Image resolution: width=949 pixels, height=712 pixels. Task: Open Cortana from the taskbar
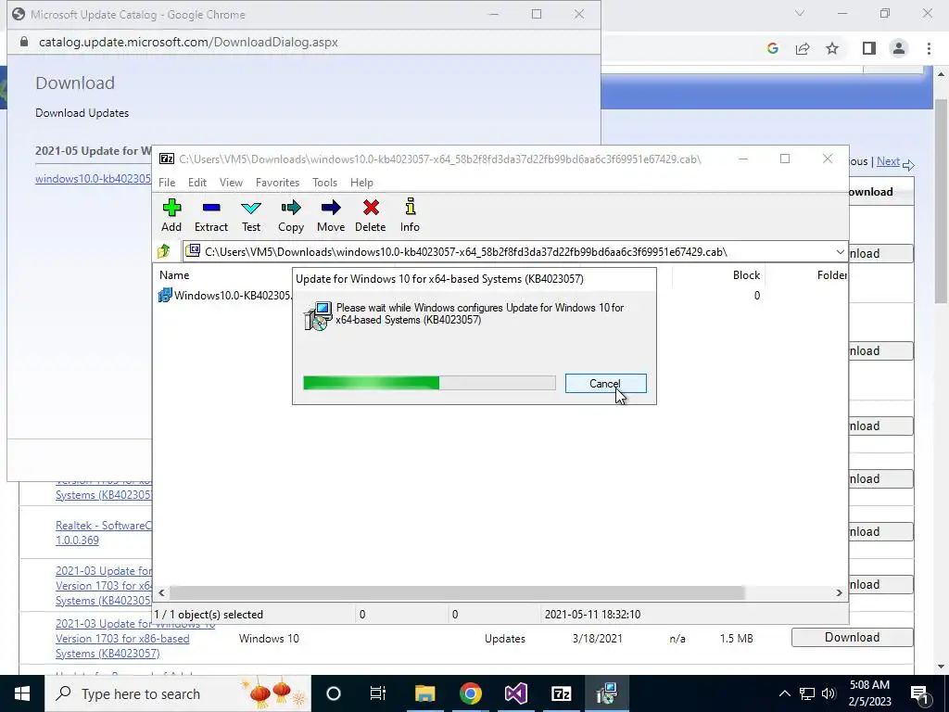pyautogui.click(x=334, y=693)
